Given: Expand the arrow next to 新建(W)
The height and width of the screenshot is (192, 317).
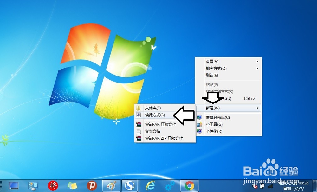Looking at the screenshot, I should [257, 108].
